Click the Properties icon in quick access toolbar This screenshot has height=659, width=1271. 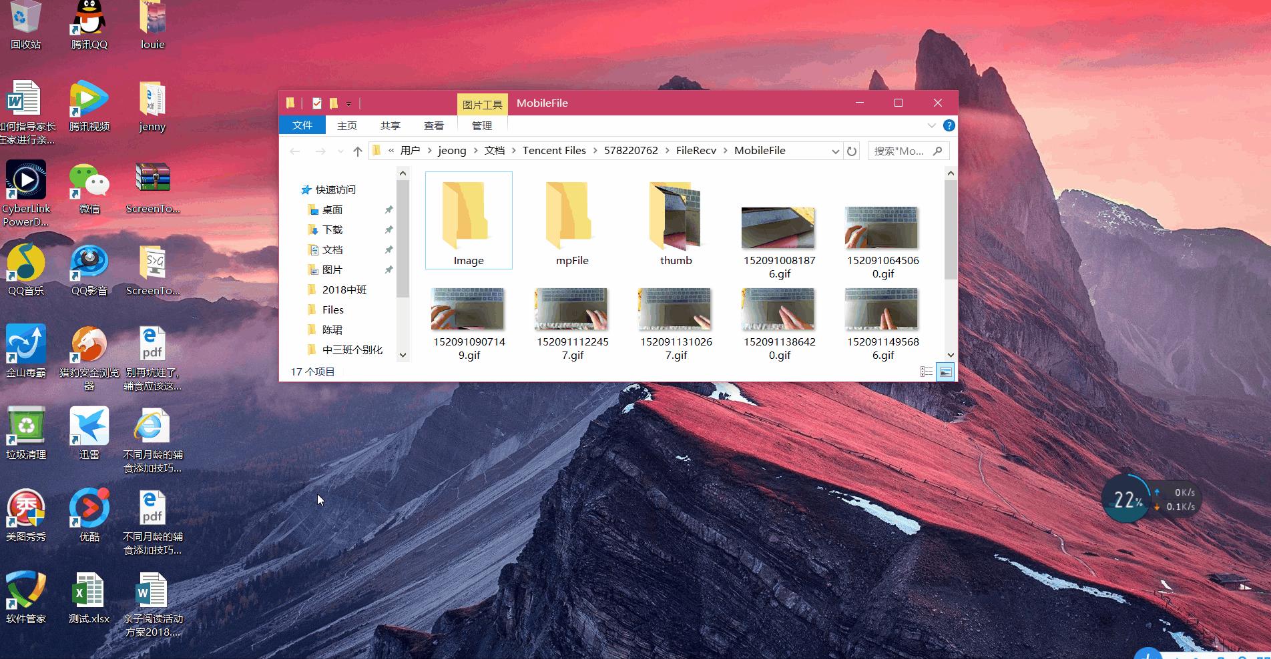point(317,103)
